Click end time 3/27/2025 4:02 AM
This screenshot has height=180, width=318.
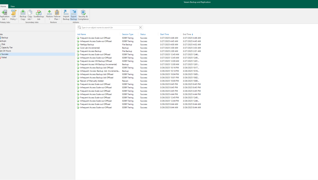(x=192, y=45)
